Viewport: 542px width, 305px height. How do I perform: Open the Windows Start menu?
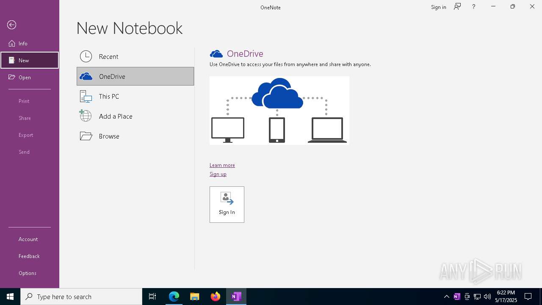(x=10, y=297)
